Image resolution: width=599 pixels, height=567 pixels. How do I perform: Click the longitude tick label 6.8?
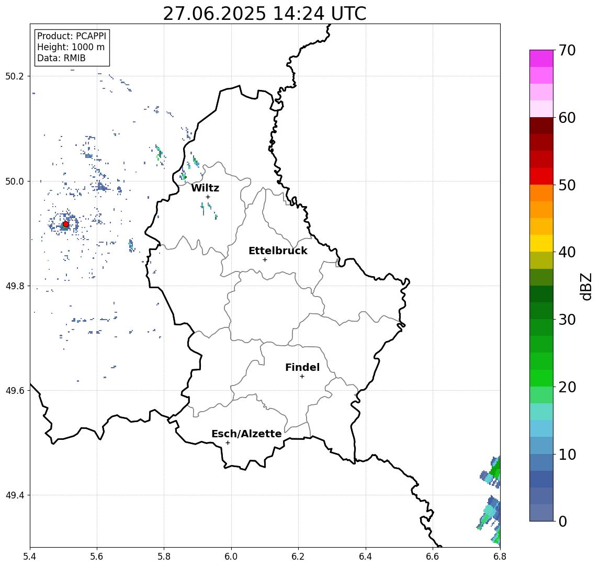[500, 557]
